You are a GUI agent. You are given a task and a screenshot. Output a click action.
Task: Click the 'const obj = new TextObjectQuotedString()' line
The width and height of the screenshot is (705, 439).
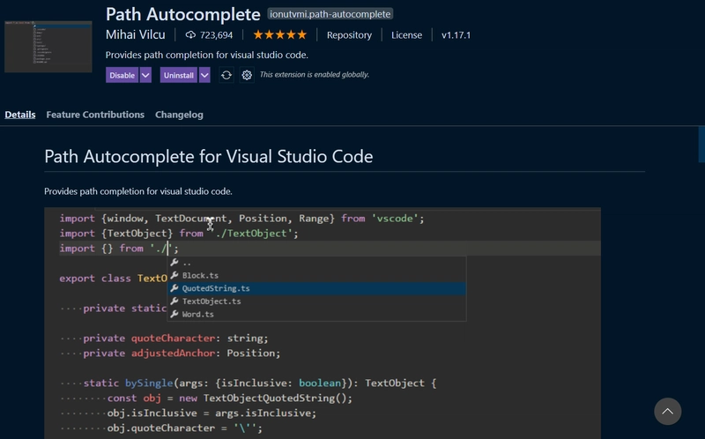[230, 398]
